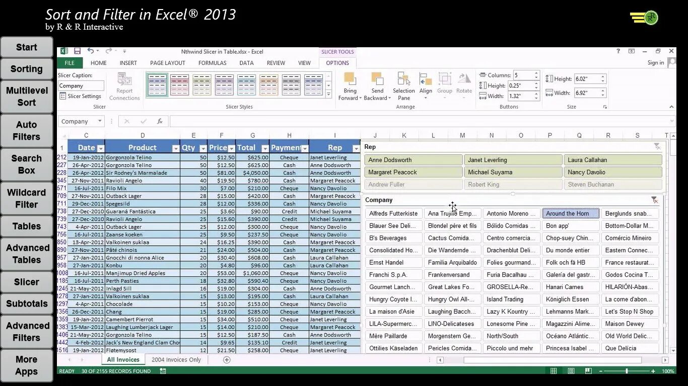The height and width of the screenshot is (386, 688).
Task: Toggle Alfreds Futterkiste company filter
Action: point(394,214)
